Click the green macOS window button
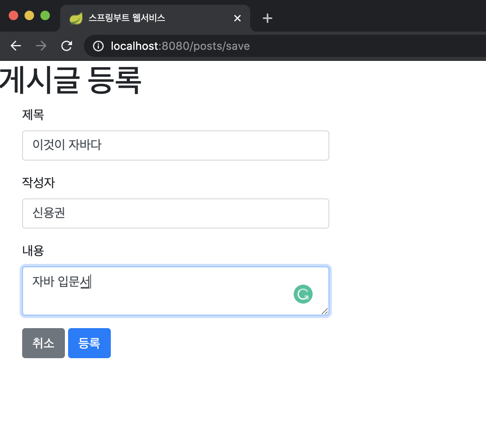 [45, 15]
